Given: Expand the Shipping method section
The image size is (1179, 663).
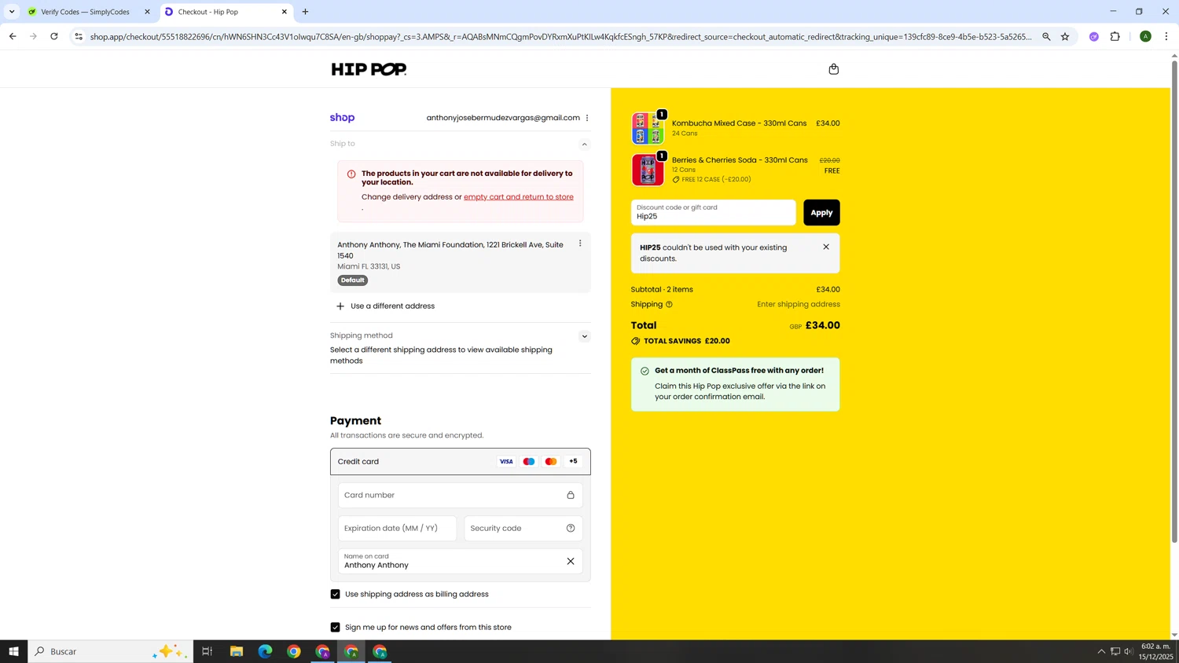Looking at the screenshot, I should [x=584, y=336].
